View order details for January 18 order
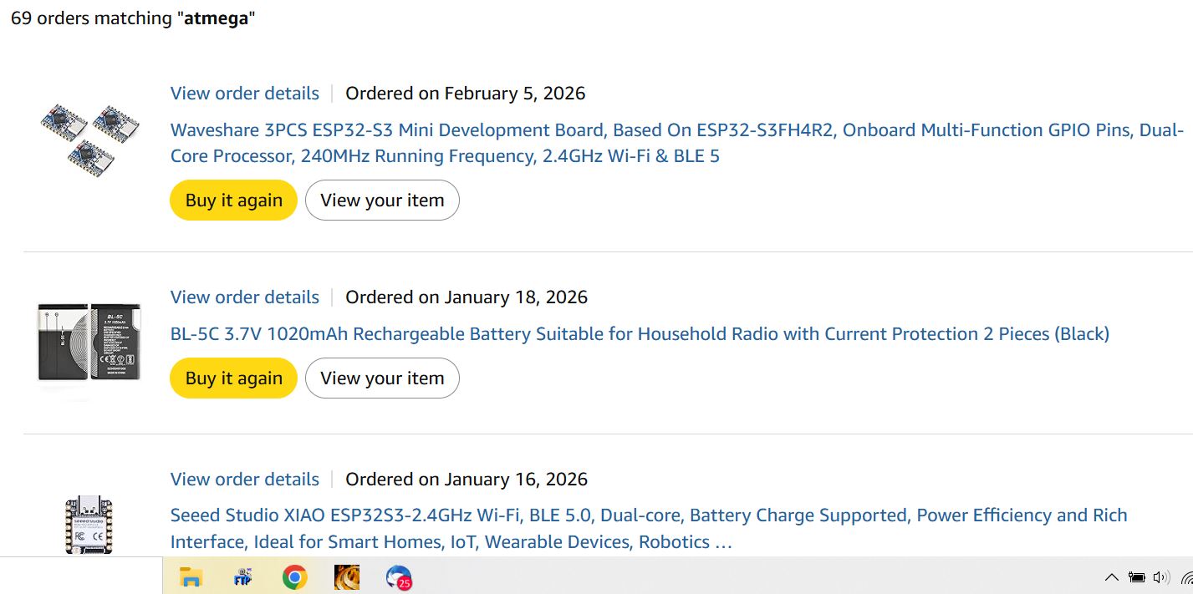This screenshot has height=594, width=1193. (245, 297)
